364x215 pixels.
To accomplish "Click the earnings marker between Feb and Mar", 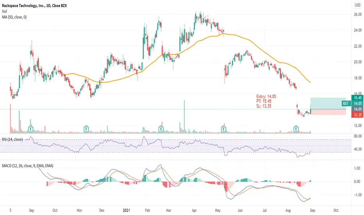I will point(161,129).
